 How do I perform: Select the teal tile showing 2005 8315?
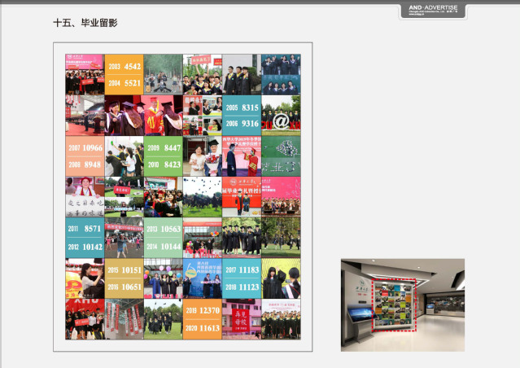click(x=242, y=115)
